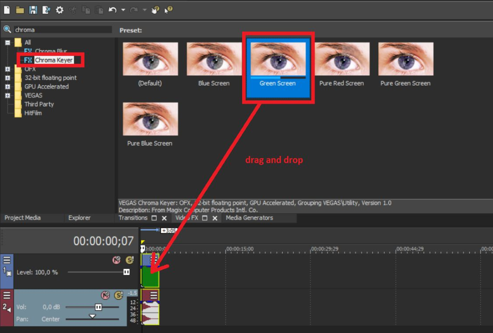
Task: Open the audio event hamburger menu on track 2
Action: click(x=154, y=295)
